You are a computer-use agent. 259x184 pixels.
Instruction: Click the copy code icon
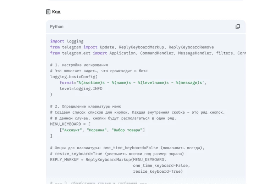point(238,27)
